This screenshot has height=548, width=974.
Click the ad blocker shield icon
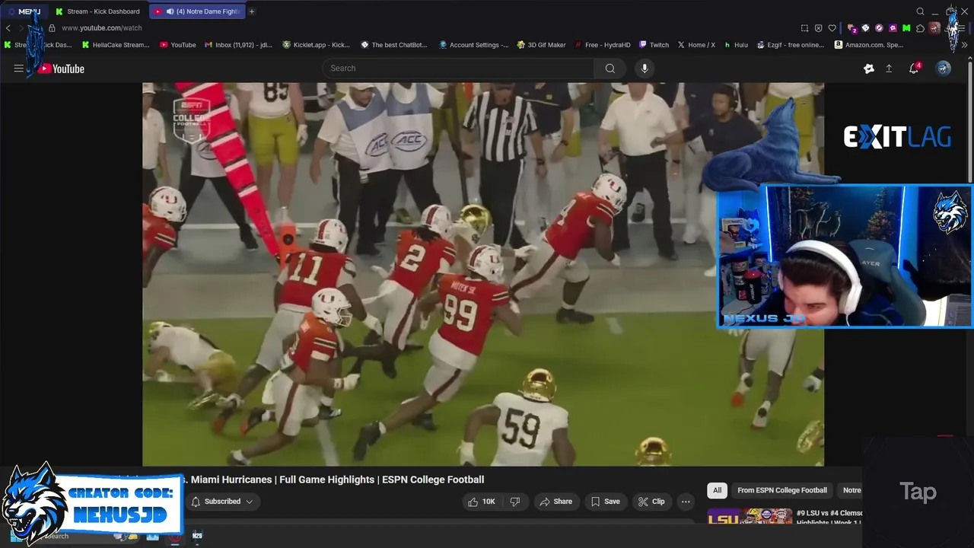tap(818, 28)
